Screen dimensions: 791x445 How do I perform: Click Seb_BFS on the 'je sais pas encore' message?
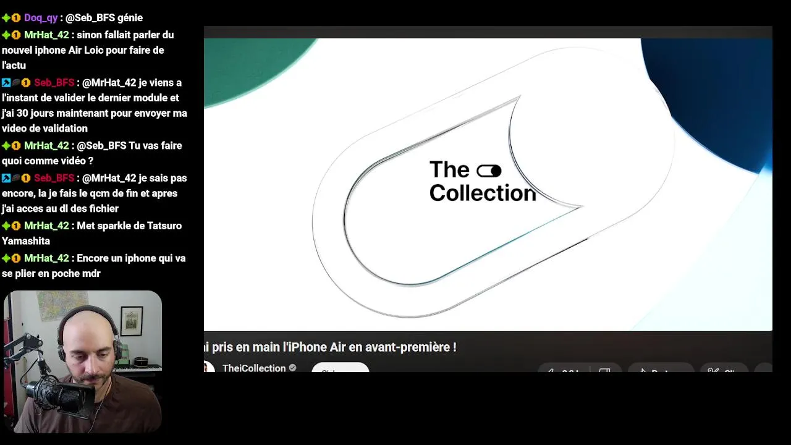(54, 178)
